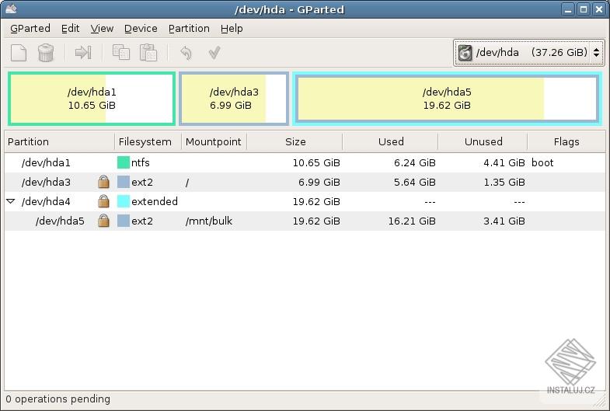Click the 6.99 GiB size cell in table
Screen dimensions: 610x411
[319, 182]
